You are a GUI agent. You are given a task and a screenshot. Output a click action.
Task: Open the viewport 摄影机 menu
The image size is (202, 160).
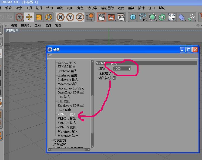pyautogui.click(x=26, y=25)
